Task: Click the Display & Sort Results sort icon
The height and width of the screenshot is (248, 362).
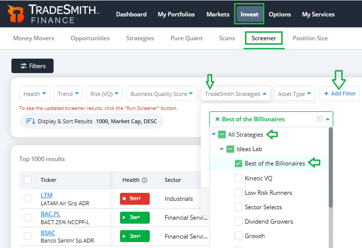Action: coord(31,121)
